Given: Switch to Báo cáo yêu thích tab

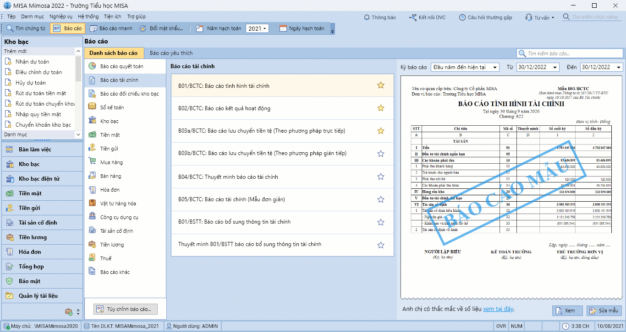Looking at the screenshot, I should 171,53.
